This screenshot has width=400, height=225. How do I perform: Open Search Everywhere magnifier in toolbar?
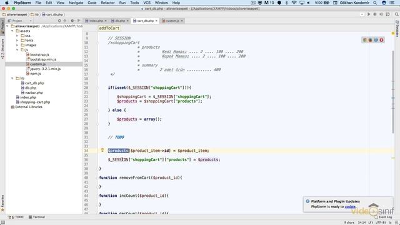pyautogui.click(x=397, y=14)
